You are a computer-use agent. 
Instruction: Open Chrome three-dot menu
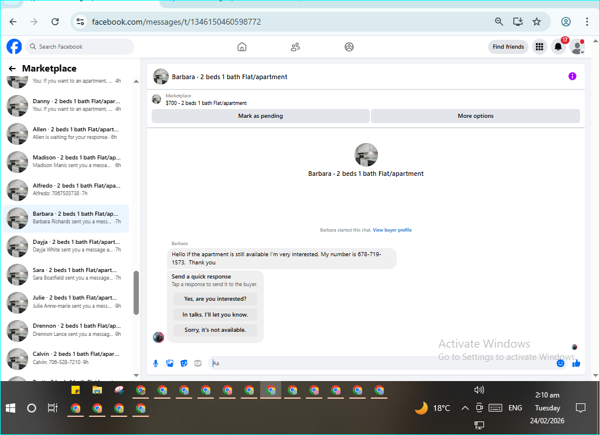pyautogui.click(x=587, y=22)
